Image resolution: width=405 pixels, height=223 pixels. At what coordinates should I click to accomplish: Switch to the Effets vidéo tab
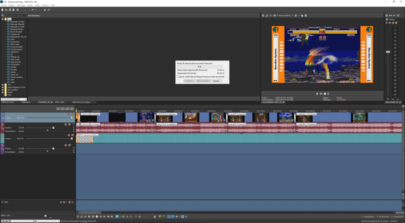(x=59, y=102)
